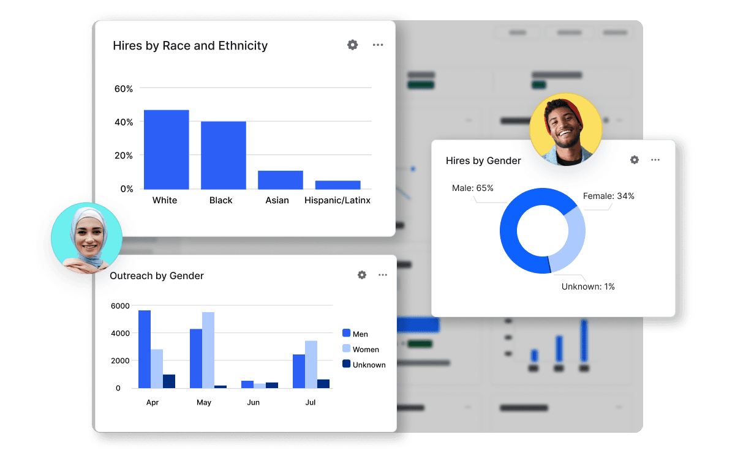Open settings gear on Hires by Gender card

pos(635,160)
